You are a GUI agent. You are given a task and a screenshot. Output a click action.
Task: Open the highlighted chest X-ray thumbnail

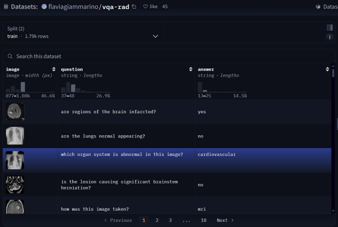click(15, 160)
